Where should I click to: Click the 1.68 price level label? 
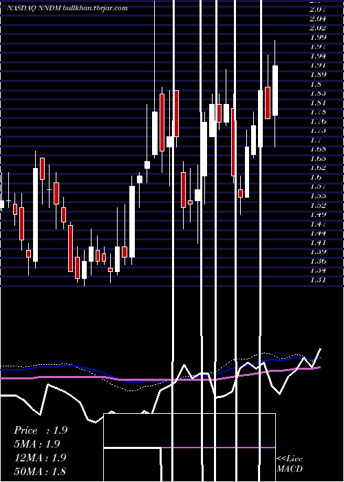coord(318,149)
